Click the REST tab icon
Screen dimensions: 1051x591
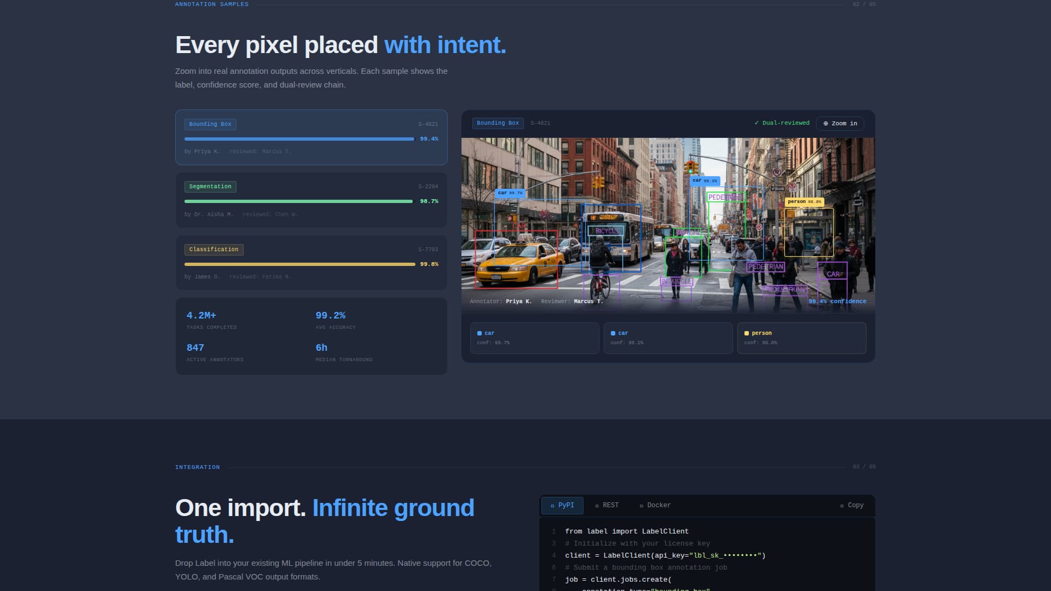click(597, 506)
